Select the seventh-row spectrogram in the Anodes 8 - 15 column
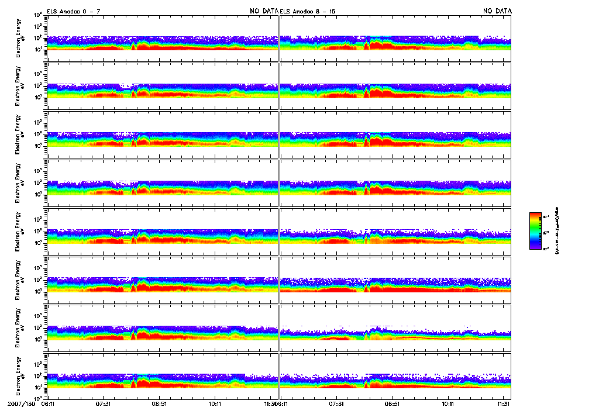This screenshot has height=414, width=599. (395, 328)
